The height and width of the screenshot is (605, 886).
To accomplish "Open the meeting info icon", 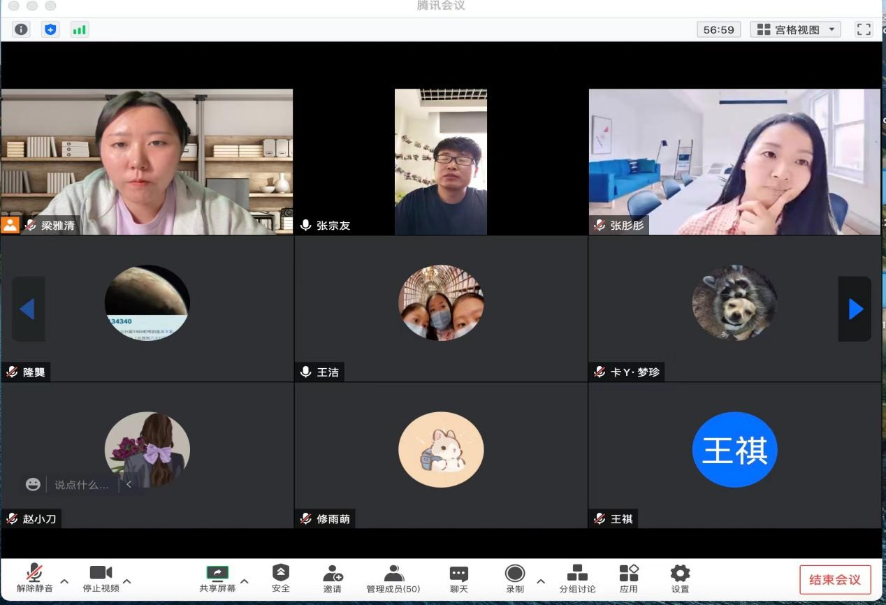I will click(21, 29).
